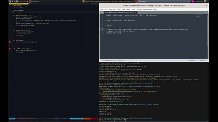This screenshot has width=218, height=122.
Task: Click the 'pip install --upgrade pip' terminal command
Action: click(112, 85)
